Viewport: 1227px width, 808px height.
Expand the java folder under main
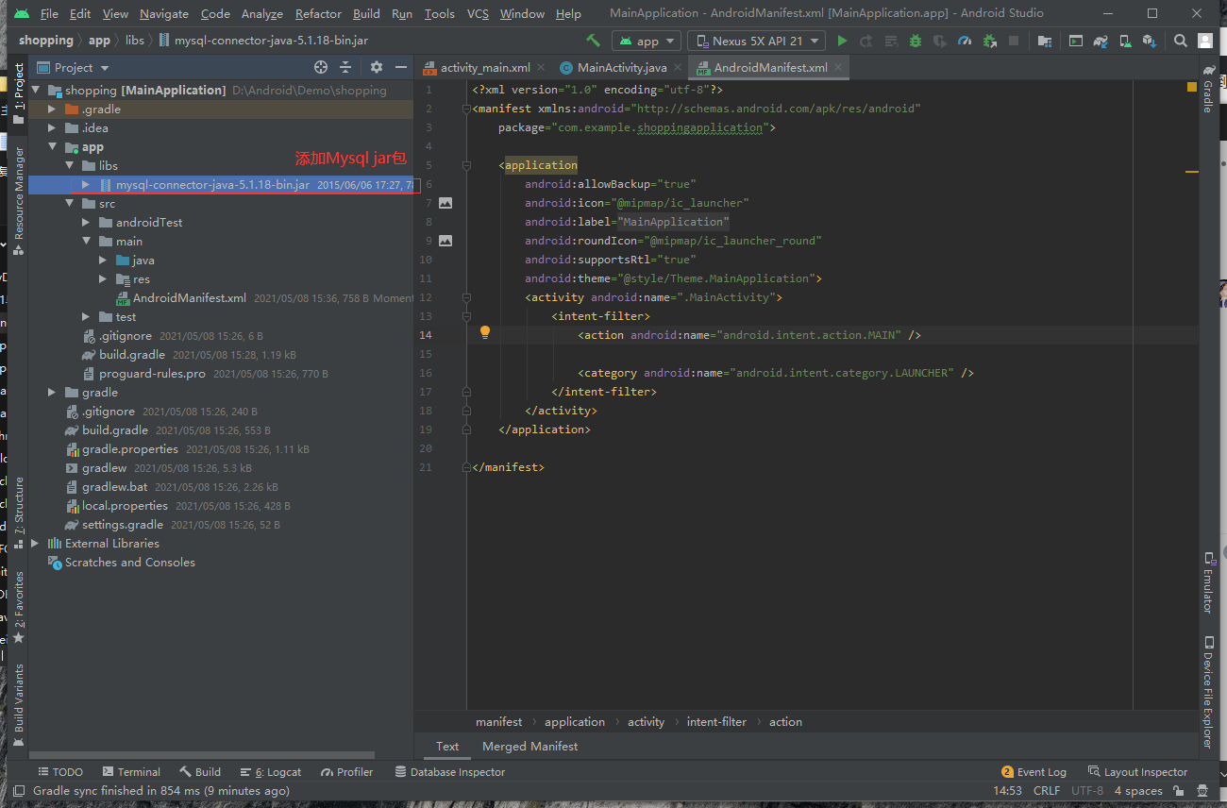click(103, 261)
